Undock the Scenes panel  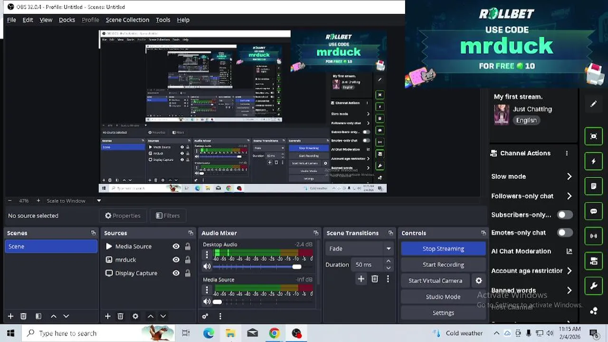click(93, 233)
